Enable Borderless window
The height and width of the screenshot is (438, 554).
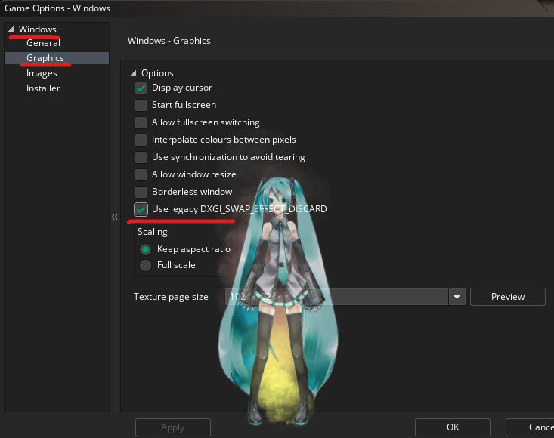click(x=141, y=192)
